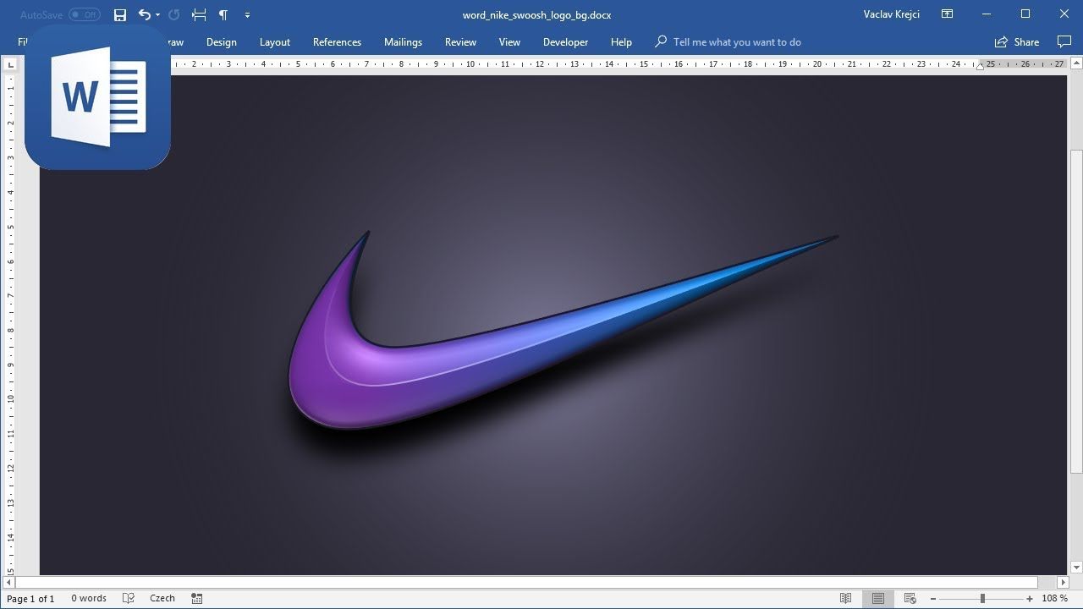Image resolution: width=1083 pixels, height=609 pixels.
Task: Click the vertical scrollbar thumb
Action: click(x=1076, y=311)
